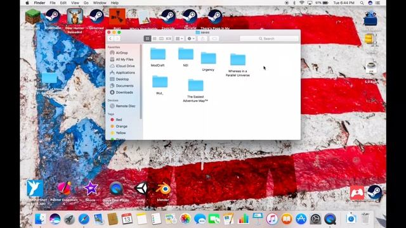Select the QuickTime Player desktop icon
This screenshot has height=228, width=406.
(116, 189)
